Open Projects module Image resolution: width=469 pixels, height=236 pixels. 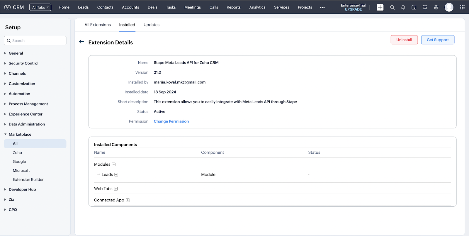click(x=305, y=7)
